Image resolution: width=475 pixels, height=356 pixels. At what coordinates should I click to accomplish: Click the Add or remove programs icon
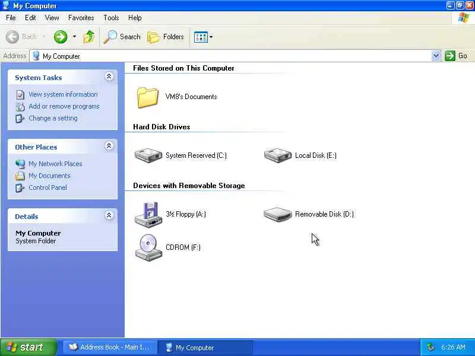click(20, 107)
